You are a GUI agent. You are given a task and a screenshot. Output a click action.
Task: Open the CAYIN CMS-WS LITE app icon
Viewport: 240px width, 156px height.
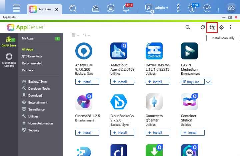[x=154, y=51]
